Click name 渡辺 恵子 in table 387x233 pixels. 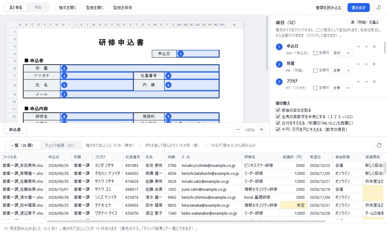coord(154,213)
